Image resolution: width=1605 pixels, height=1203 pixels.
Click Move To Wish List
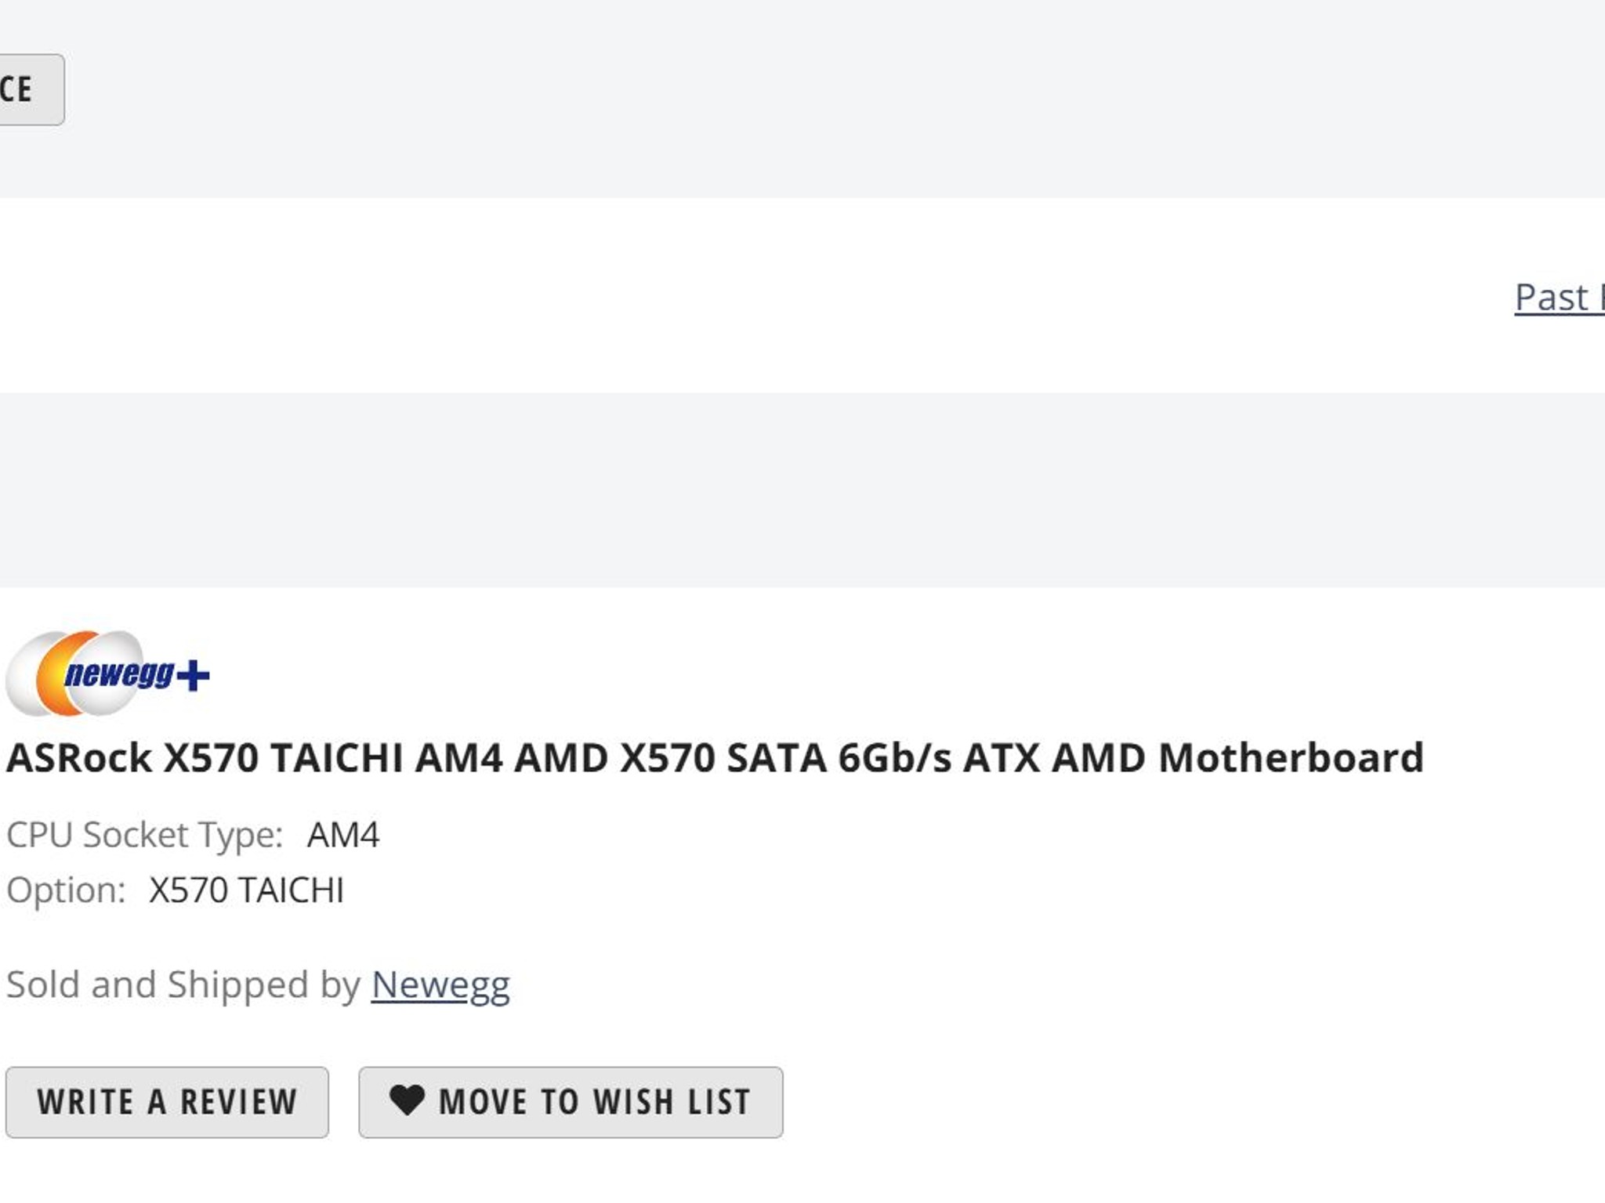click(x=570, y=1102)
